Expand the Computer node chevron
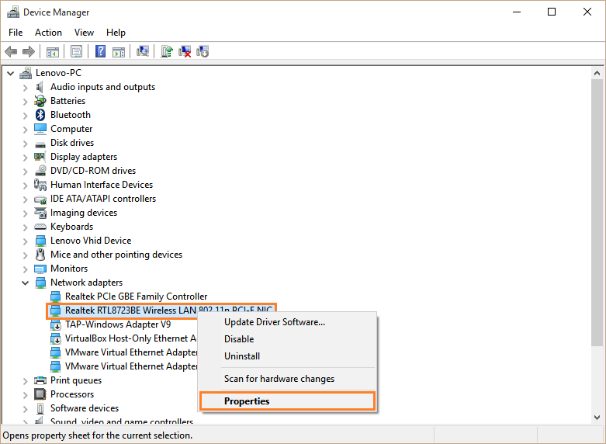This screenshot has width=606, height=444. click(26, 129)
